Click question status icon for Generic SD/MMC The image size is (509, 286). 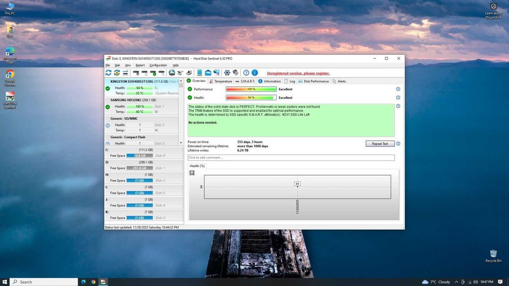click(108, 125)
